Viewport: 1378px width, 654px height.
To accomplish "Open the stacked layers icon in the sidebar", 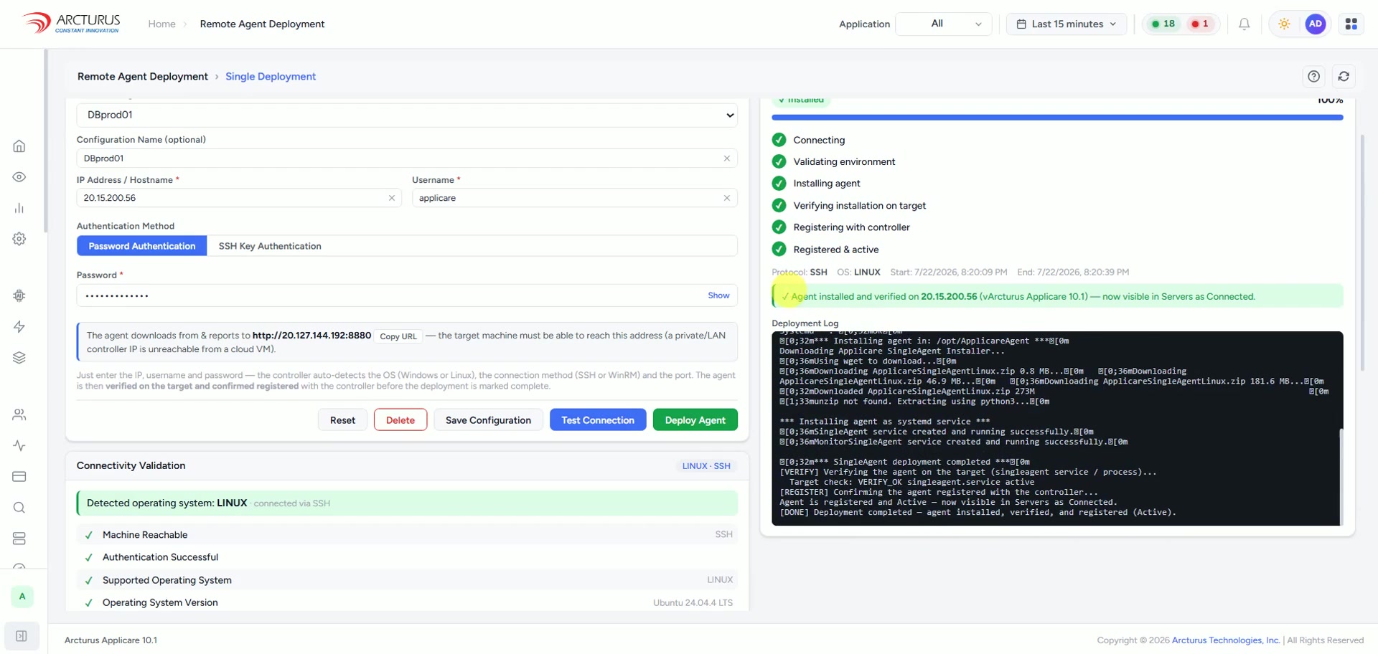I will point(19,358).
